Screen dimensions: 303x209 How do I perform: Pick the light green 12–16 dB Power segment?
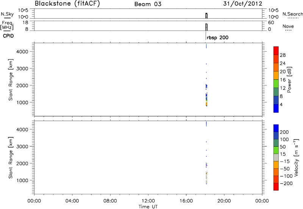276,84
